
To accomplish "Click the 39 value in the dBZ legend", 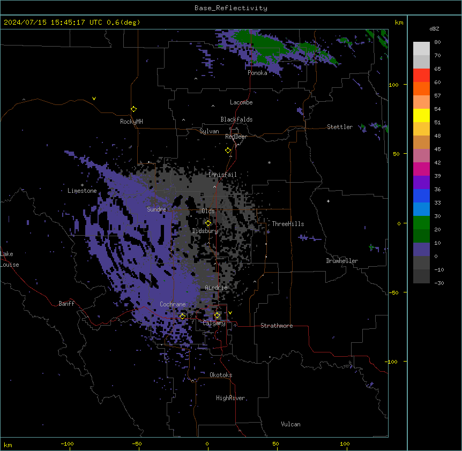I will [437, 176].
